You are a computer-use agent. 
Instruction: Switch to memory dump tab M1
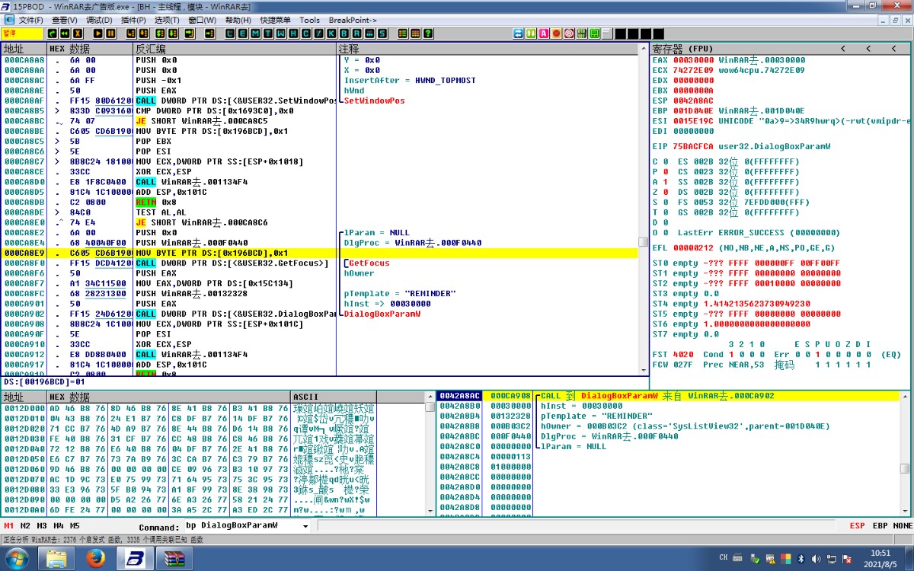coord(9,525)
